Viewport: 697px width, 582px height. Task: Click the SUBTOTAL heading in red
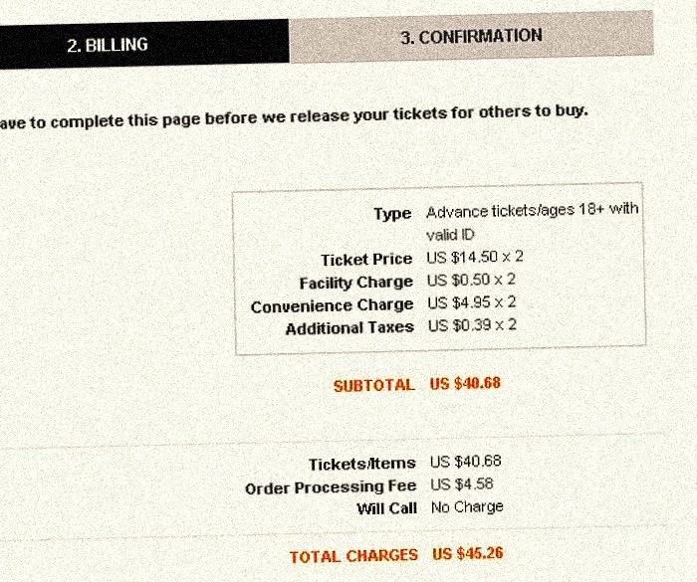point(374,385)
